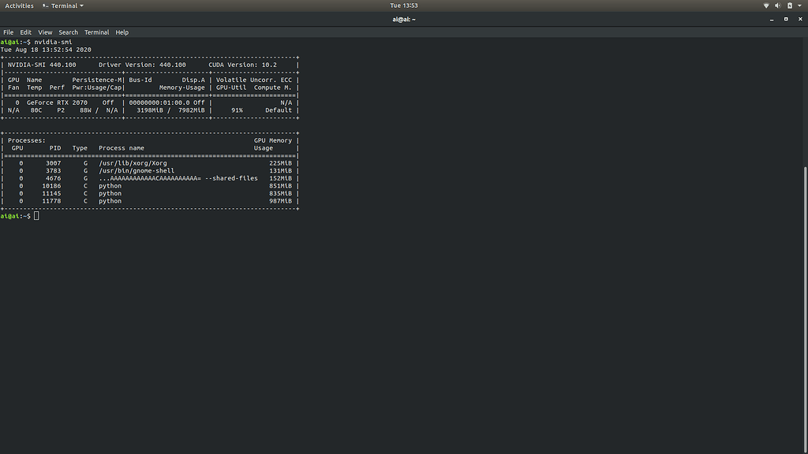808x454 pixels.
Task: Click the ai@ai: ~ window title bar
Action: 403,19
